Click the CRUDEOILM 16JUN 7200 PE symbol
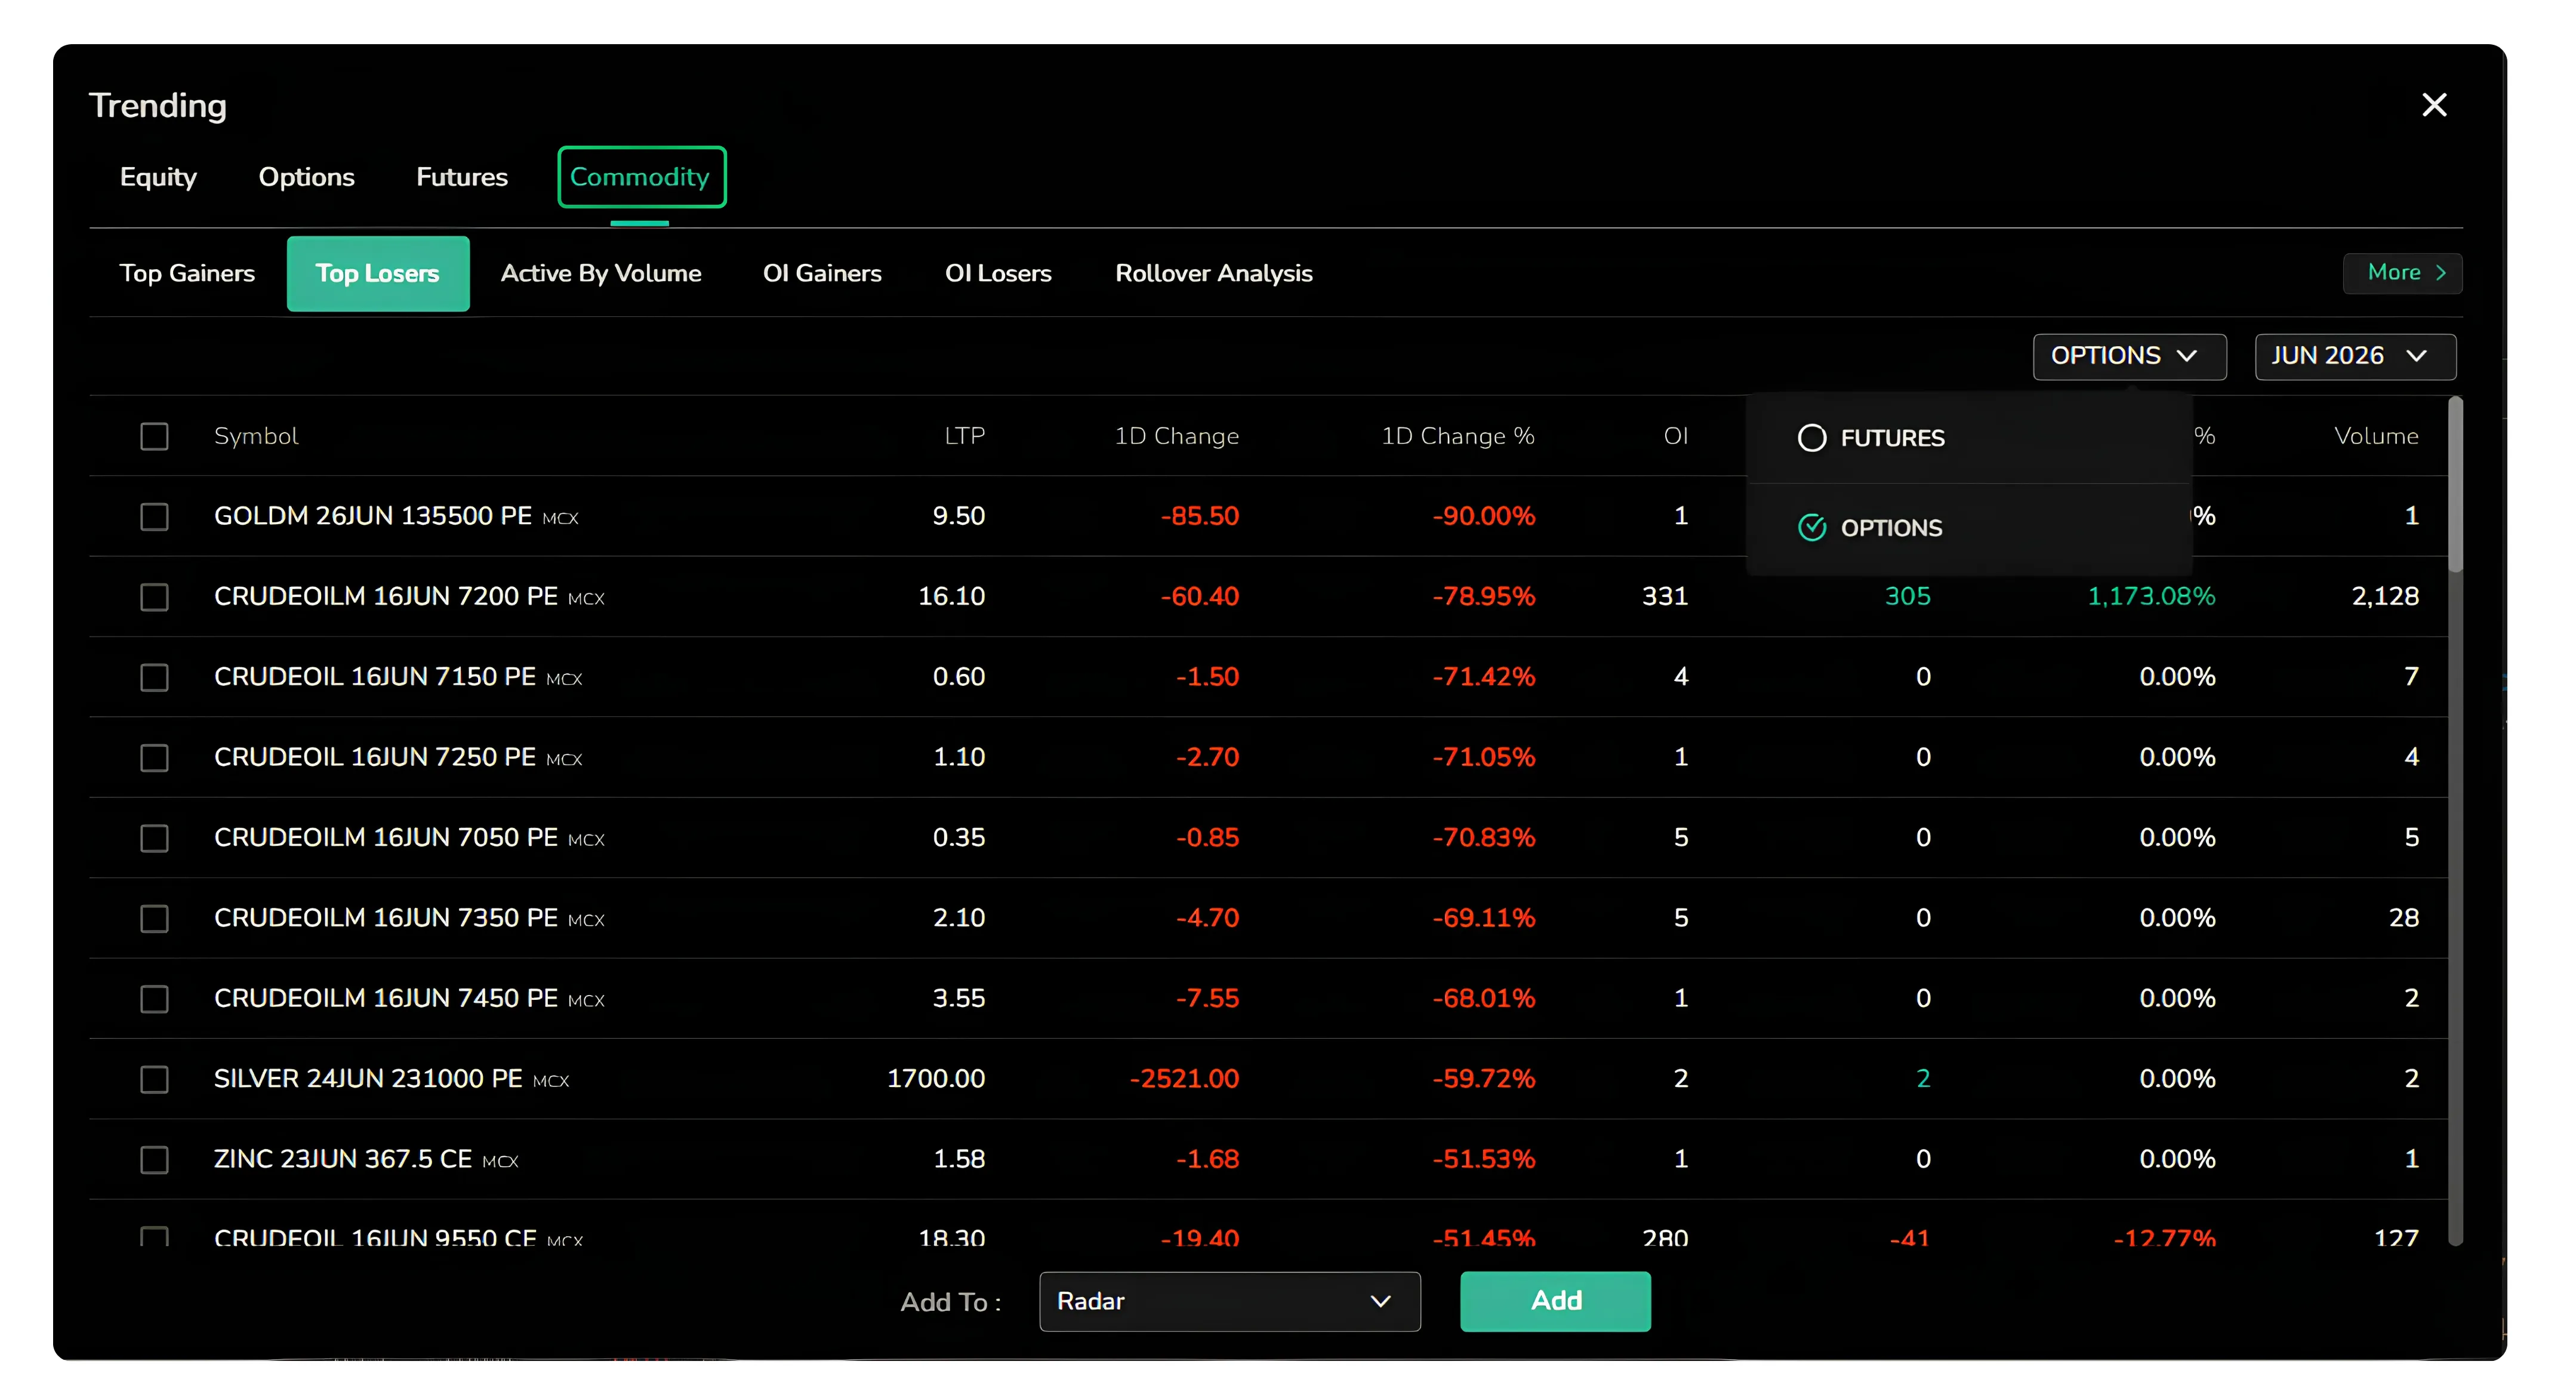 click(386, 597)
